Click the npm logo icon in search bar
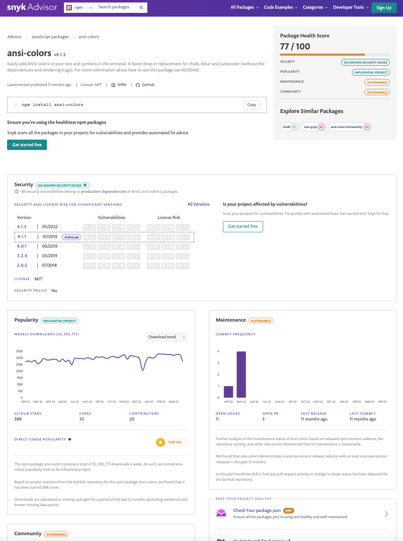 coord(69,7)
